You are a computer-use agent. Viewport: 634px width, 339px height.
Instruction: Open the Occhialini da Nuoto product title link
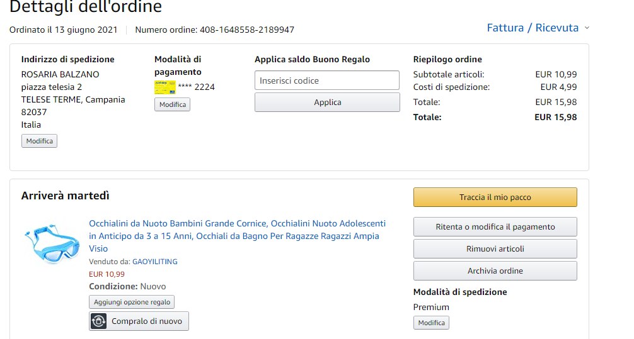pos(237,230)
